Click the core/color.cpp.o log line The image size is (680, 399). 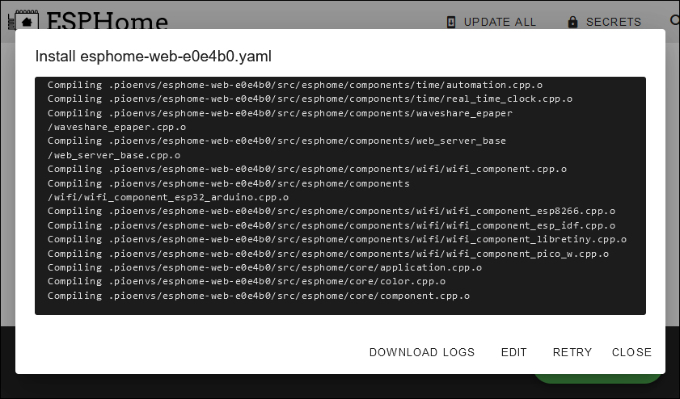[x=247, y=282]
